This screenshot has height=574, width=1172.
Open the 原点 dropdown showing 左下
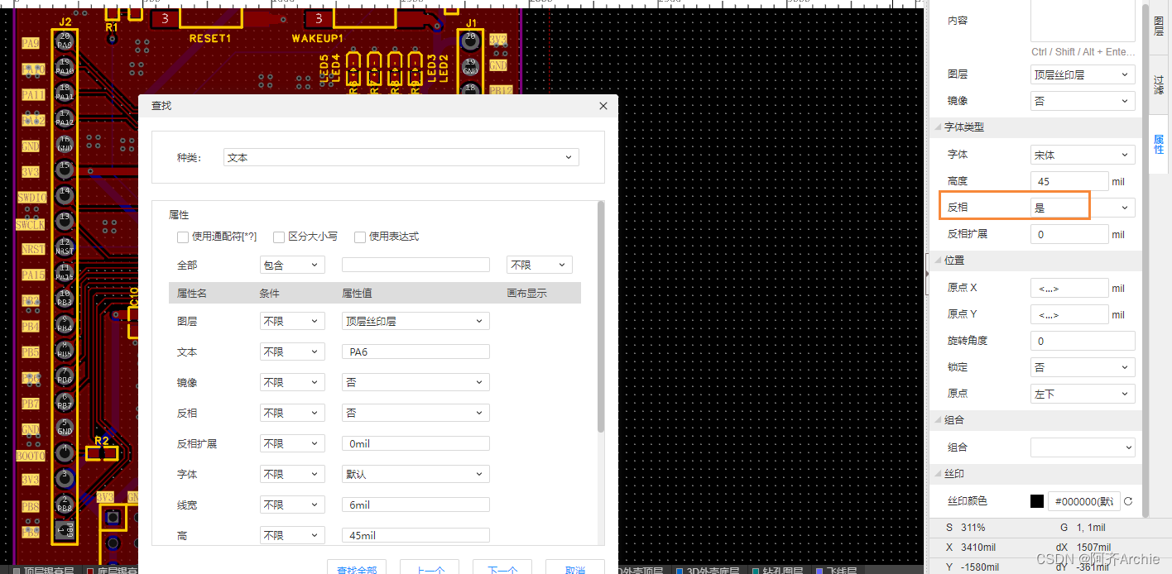[1082, 393]
